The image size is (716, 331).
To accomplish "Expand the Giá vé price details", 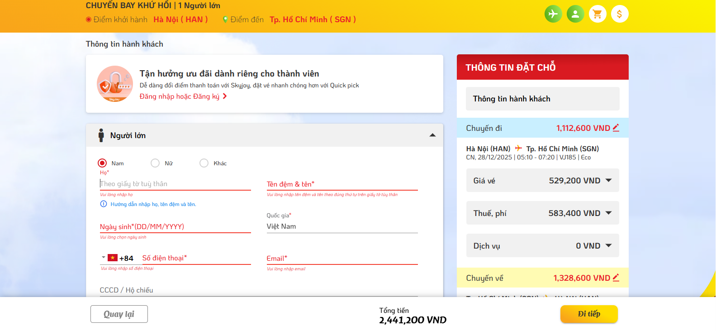I will pyautogui.click(x=608, y=181).
